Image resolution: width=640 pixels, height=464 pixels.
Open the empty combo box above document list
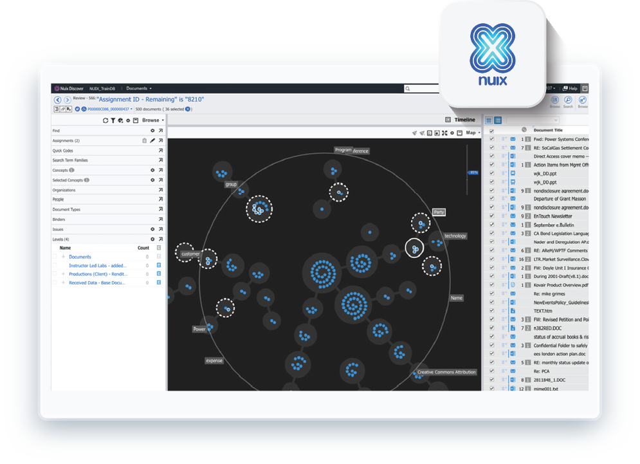[533, 120]
